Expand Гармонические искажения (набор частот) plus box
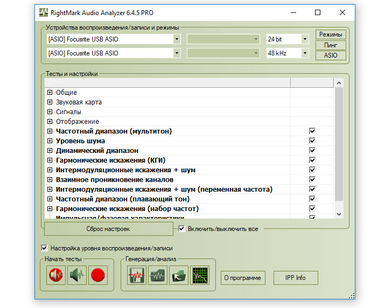 (50, 209)
